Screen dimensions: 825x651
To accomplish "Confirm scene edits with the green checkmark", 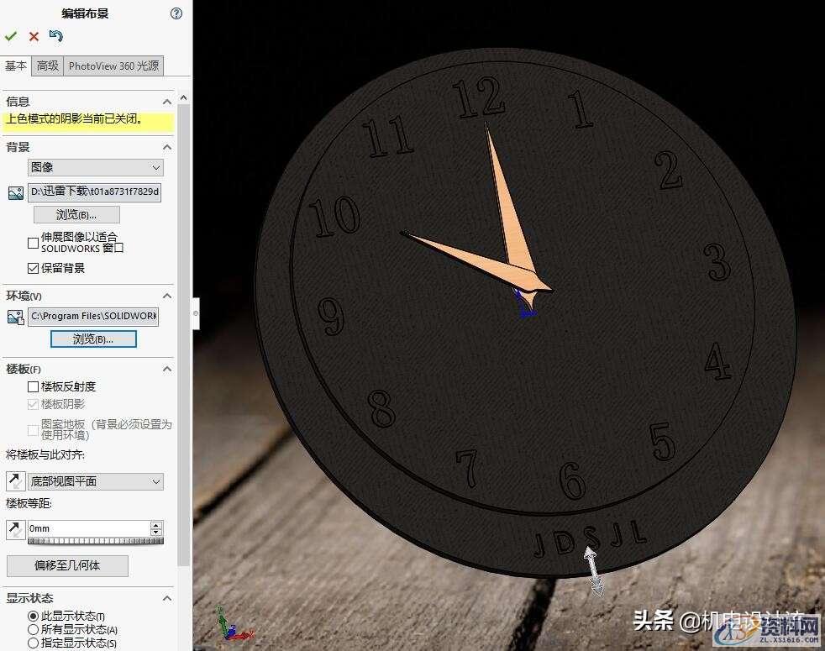I will 11,36.
